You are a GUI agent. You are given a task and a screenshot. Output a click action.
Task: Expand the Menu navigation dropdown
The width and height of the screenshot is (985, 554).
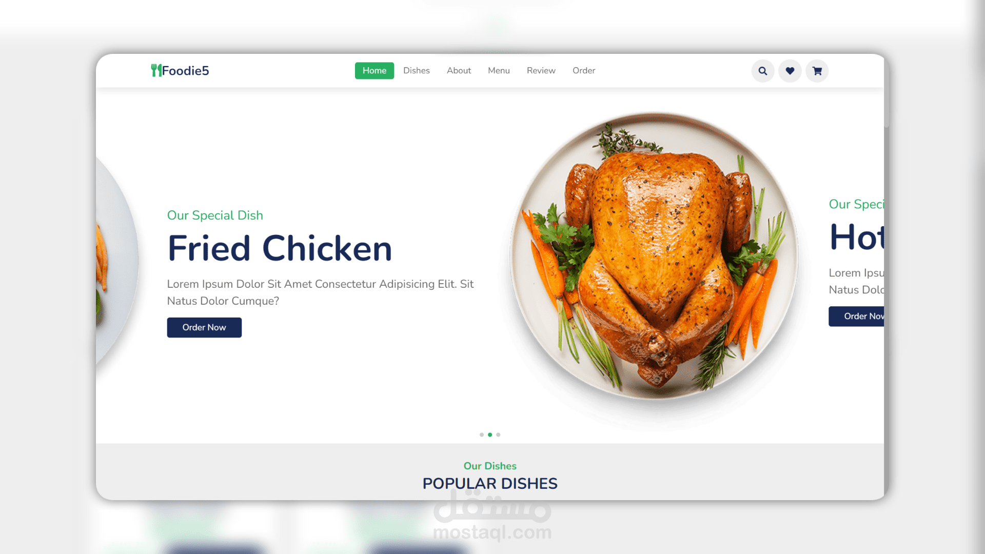499,70
